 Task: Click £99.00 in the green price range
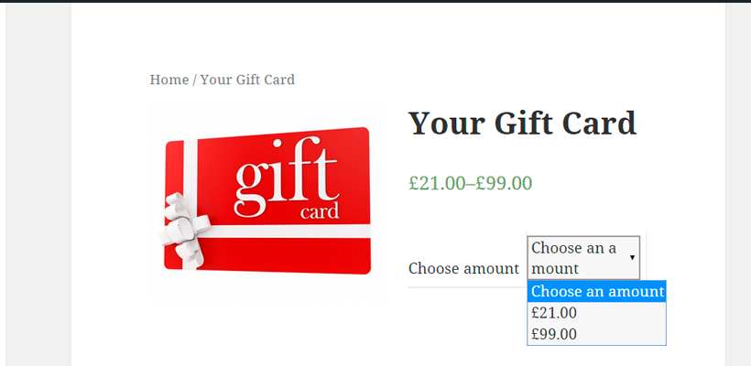[x=504, y=183]
